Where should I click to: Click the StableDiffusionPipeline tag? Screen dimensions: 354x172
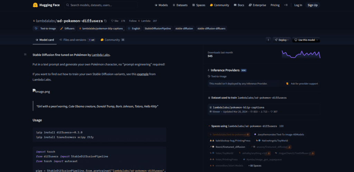click(x=158, y=28)
